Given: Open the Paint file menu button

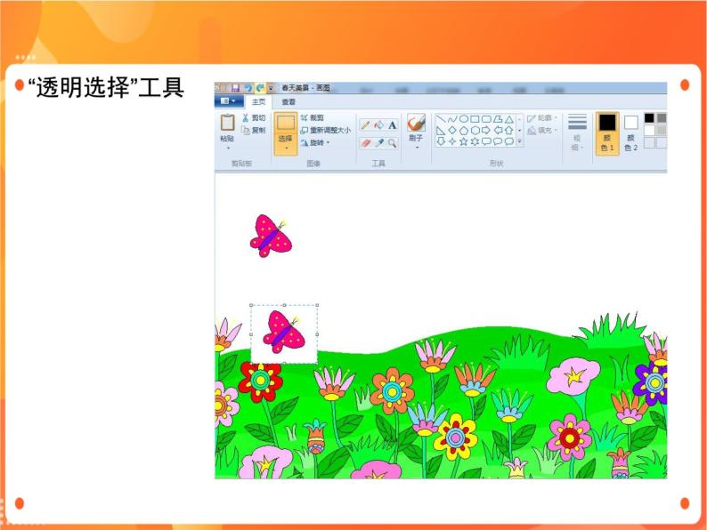Looking at the screenshot, I should 229,102.
